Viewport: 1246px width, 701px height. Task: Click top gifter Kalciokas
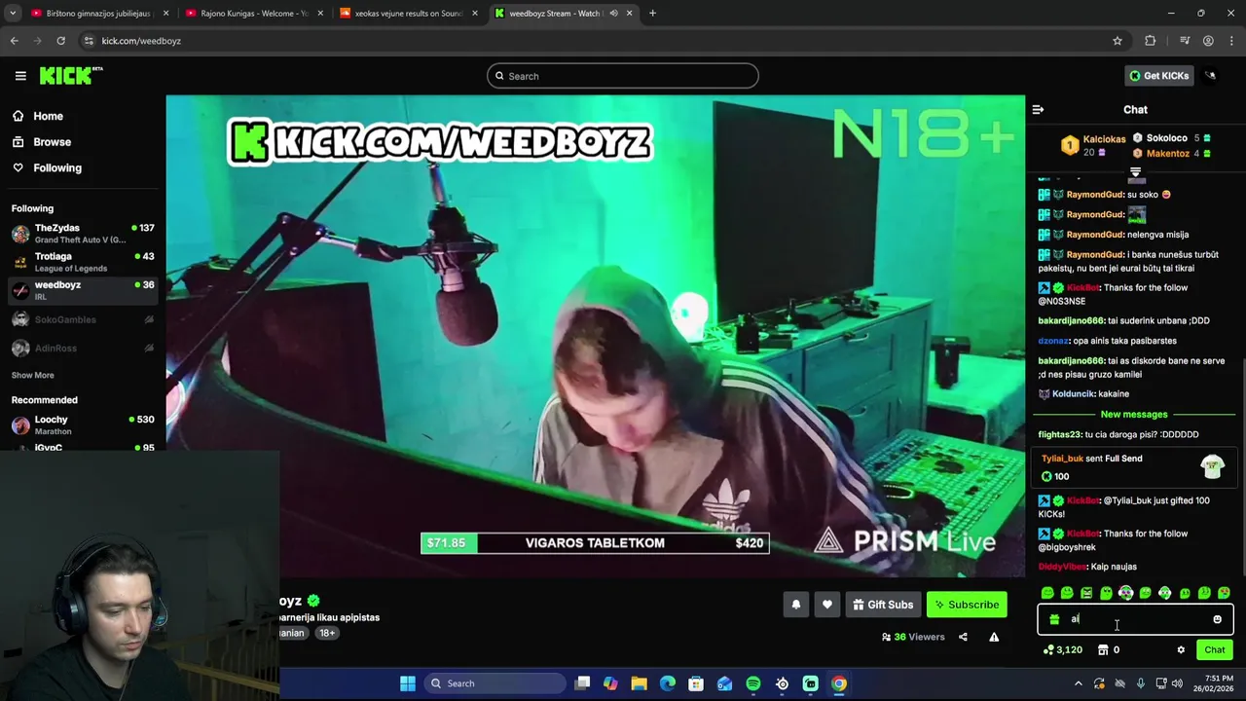[x=1104, y=139]
